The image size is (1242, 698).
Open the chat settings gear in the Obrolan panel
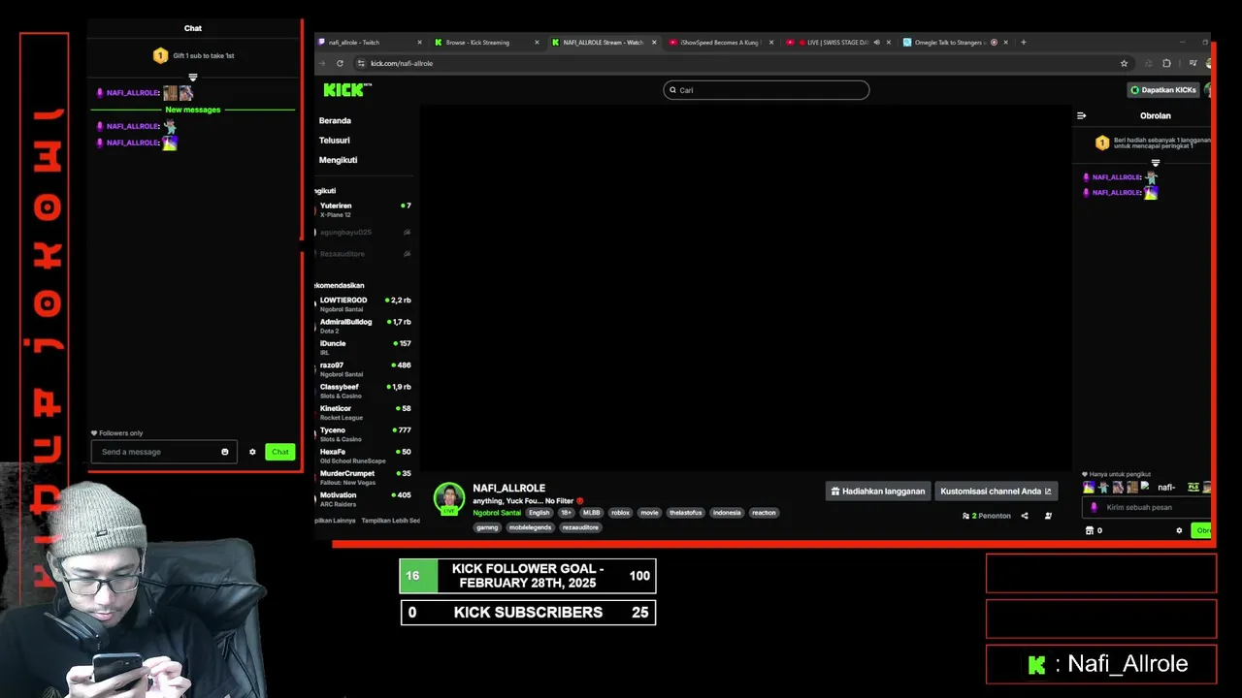click(1179, 530)
